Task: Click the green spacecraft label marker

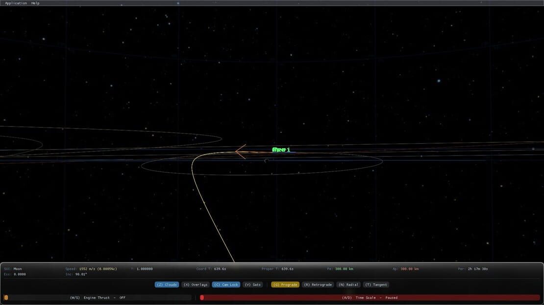Action: (x=281, y=150)
